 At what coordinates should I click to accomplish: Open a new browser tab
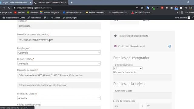(x=72, y=2)
